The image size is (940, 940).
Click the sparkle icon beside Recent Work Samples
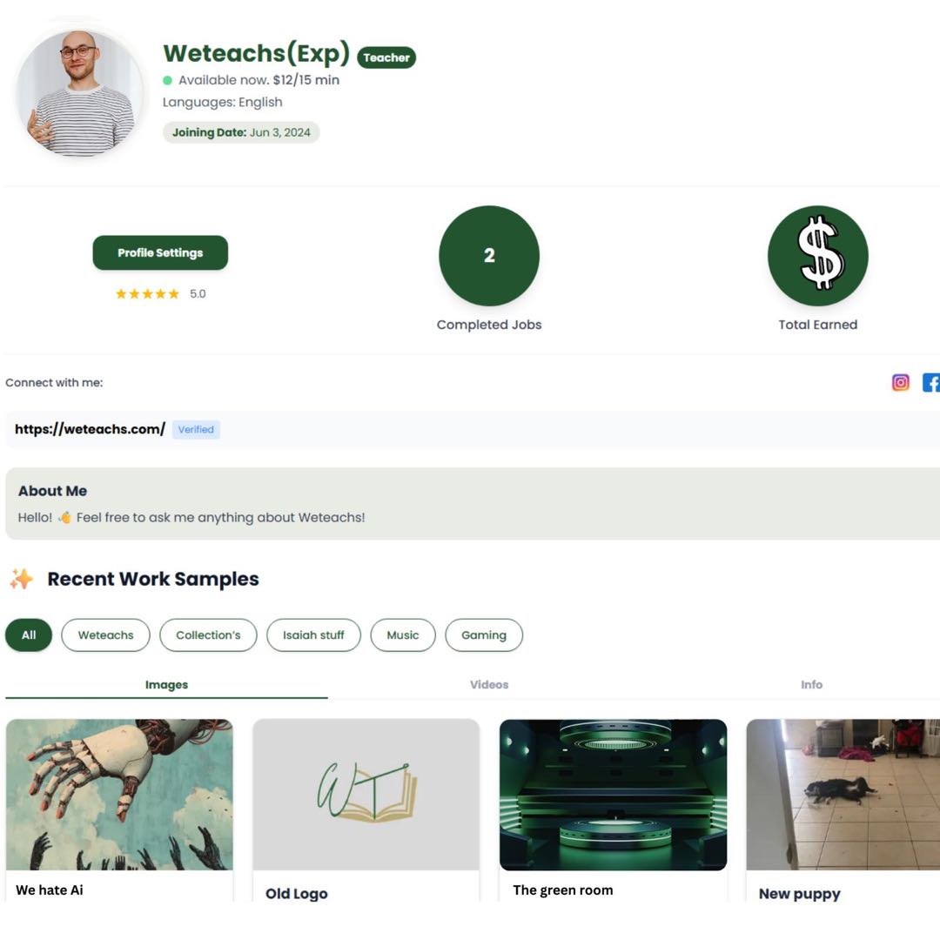22,579
